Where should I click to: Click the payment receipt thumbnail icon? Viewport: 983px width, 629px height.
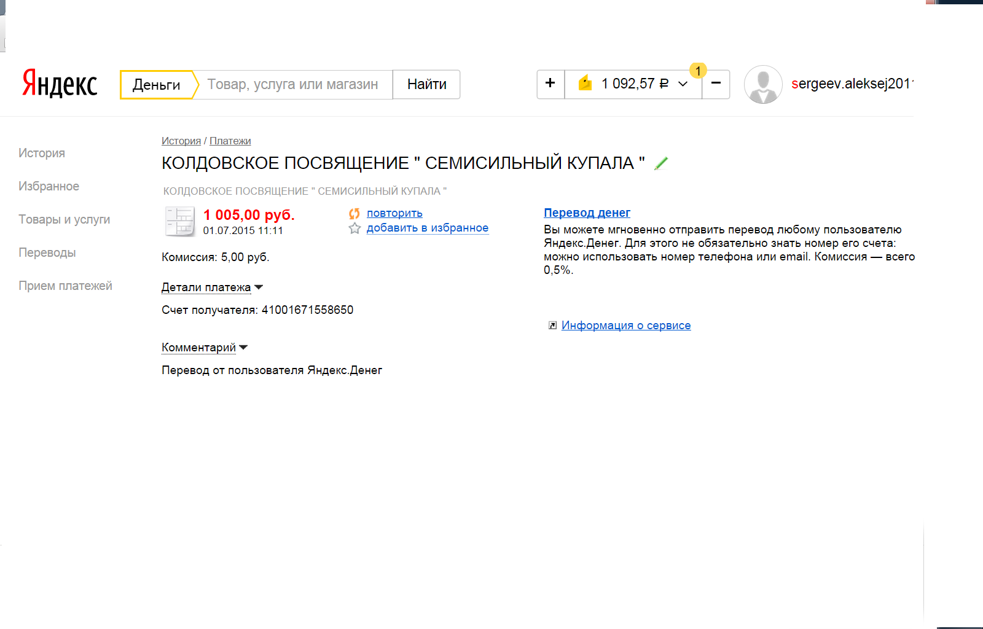tap(180, 221)
